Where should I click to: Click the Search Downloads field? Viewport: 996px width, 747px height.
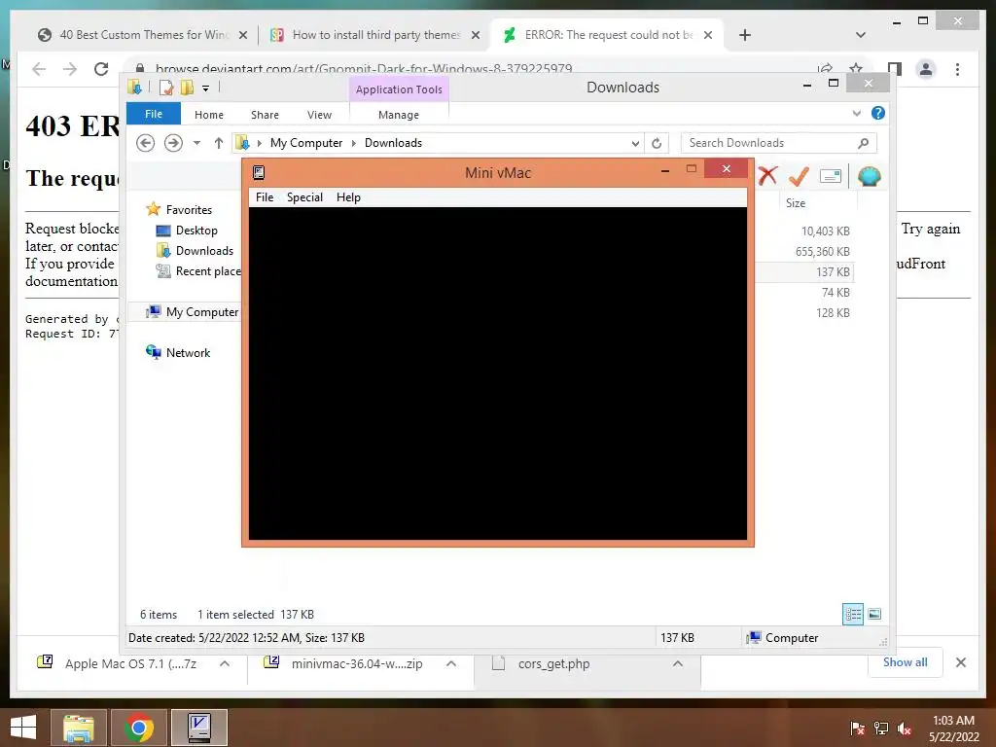point(778,144)
